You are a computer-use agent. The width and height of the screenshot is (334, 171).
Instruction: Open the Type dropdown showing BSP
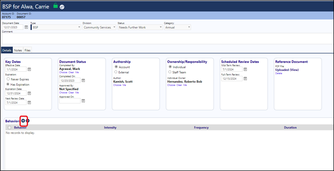[x=56, y=27]
